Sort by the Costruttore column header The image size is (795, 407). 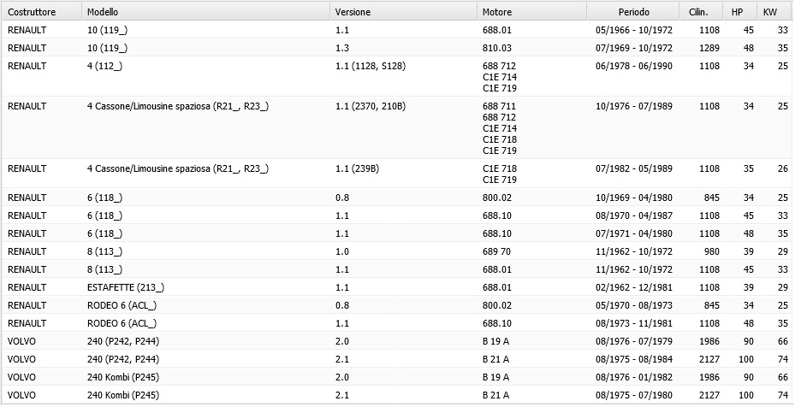(x=42, y=12)
